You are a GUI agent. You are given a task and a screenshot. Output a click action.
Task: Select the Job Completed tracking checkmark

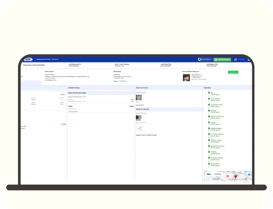(x=209, y=164)
